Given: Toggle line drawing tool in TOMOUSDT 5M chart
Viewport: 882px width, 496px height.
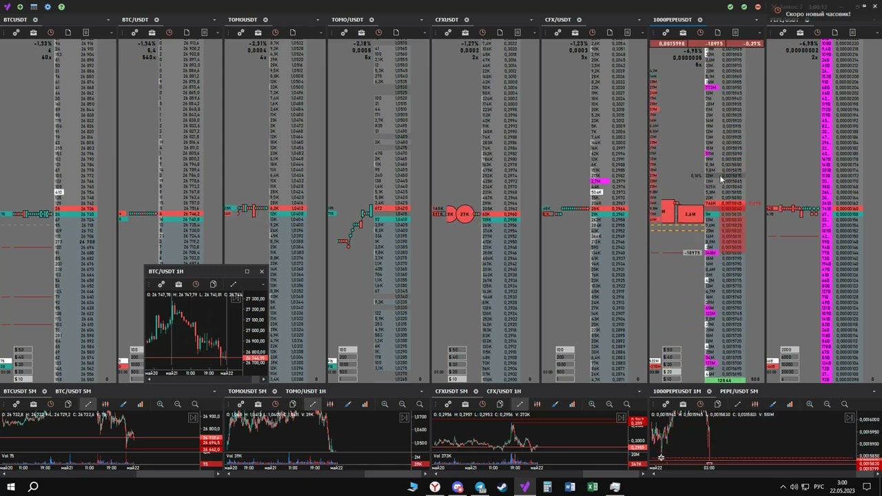Looking at the screenshot, I should click(x=313, y=404).
